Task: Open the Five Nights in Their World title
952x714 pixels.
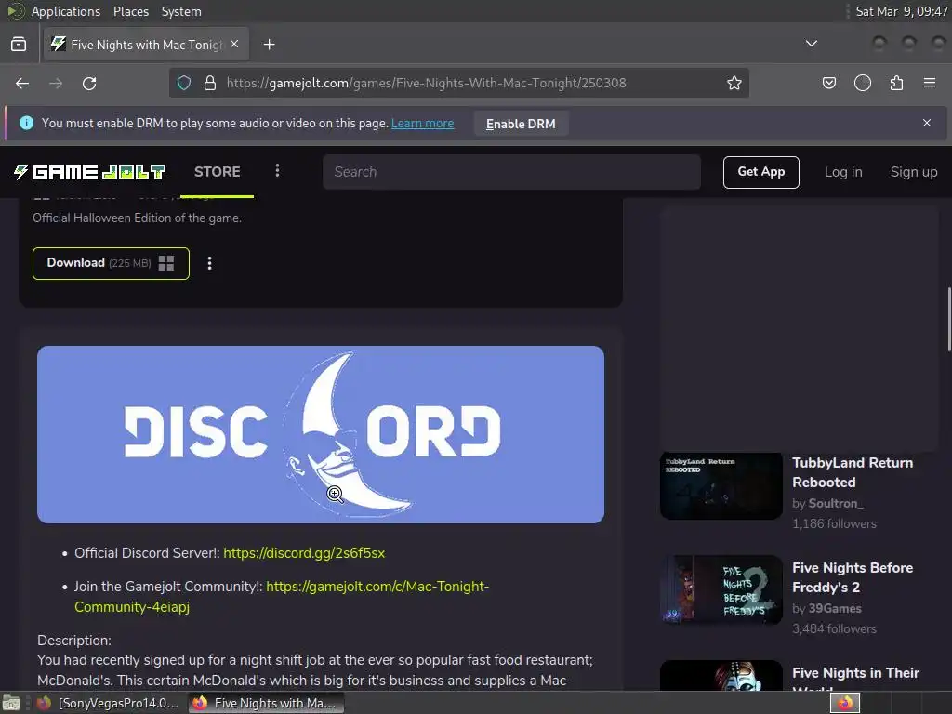Action: (x=855, y=678)
